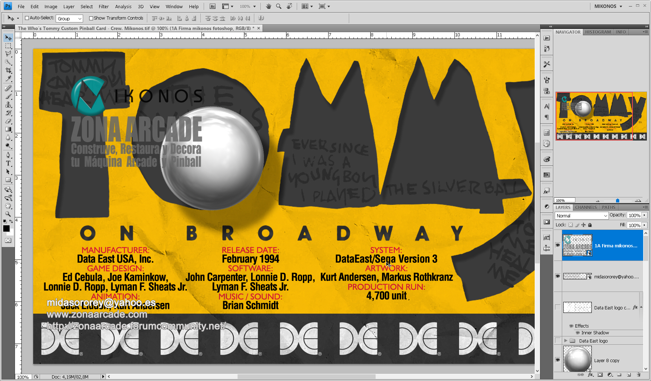Click the foreground color swatch
651x381 pixels.
point(6,228)
